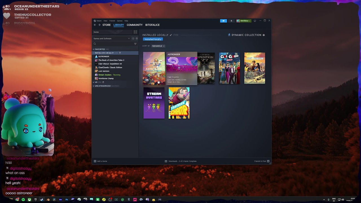The image size is (361, 203).
Task: Switch to the Library tab
Action: coord(119,25)
